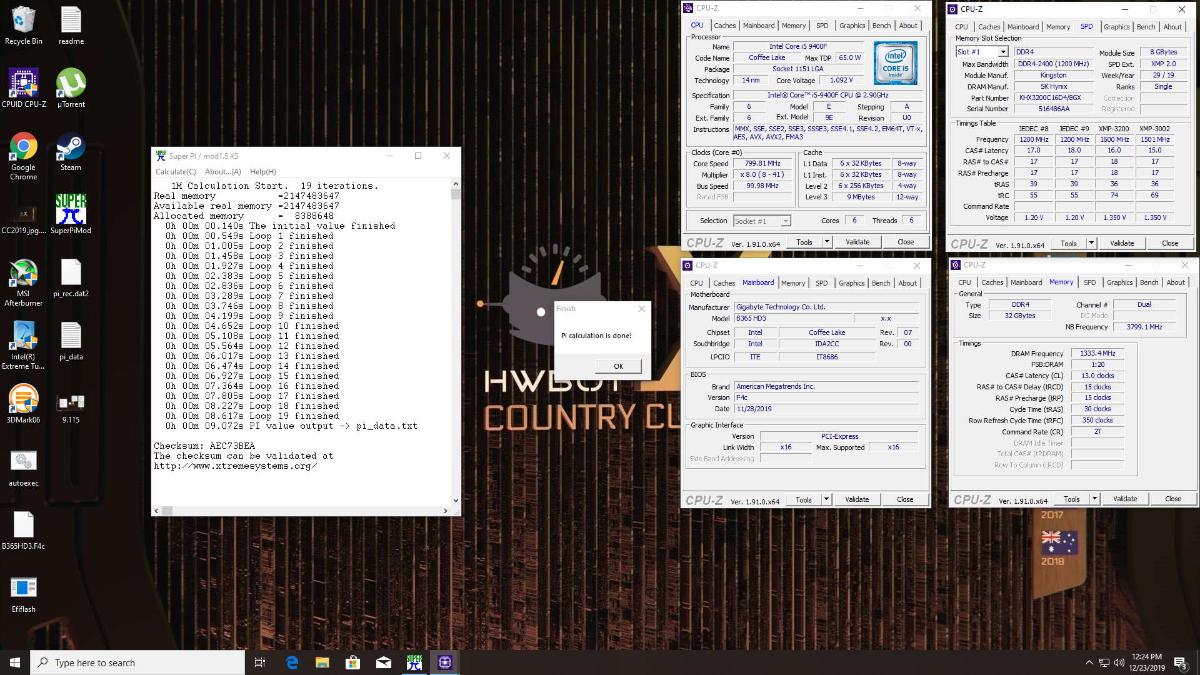This screenshot has height=675, width=1200.
Task: Open File Explorer from taskbar
Action: [x=322, y=662]
